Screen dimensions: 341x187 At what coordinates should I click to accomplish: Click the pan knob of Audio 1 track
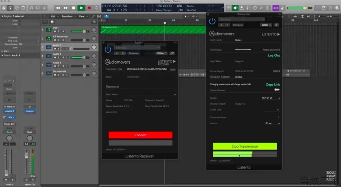[94, 47]
